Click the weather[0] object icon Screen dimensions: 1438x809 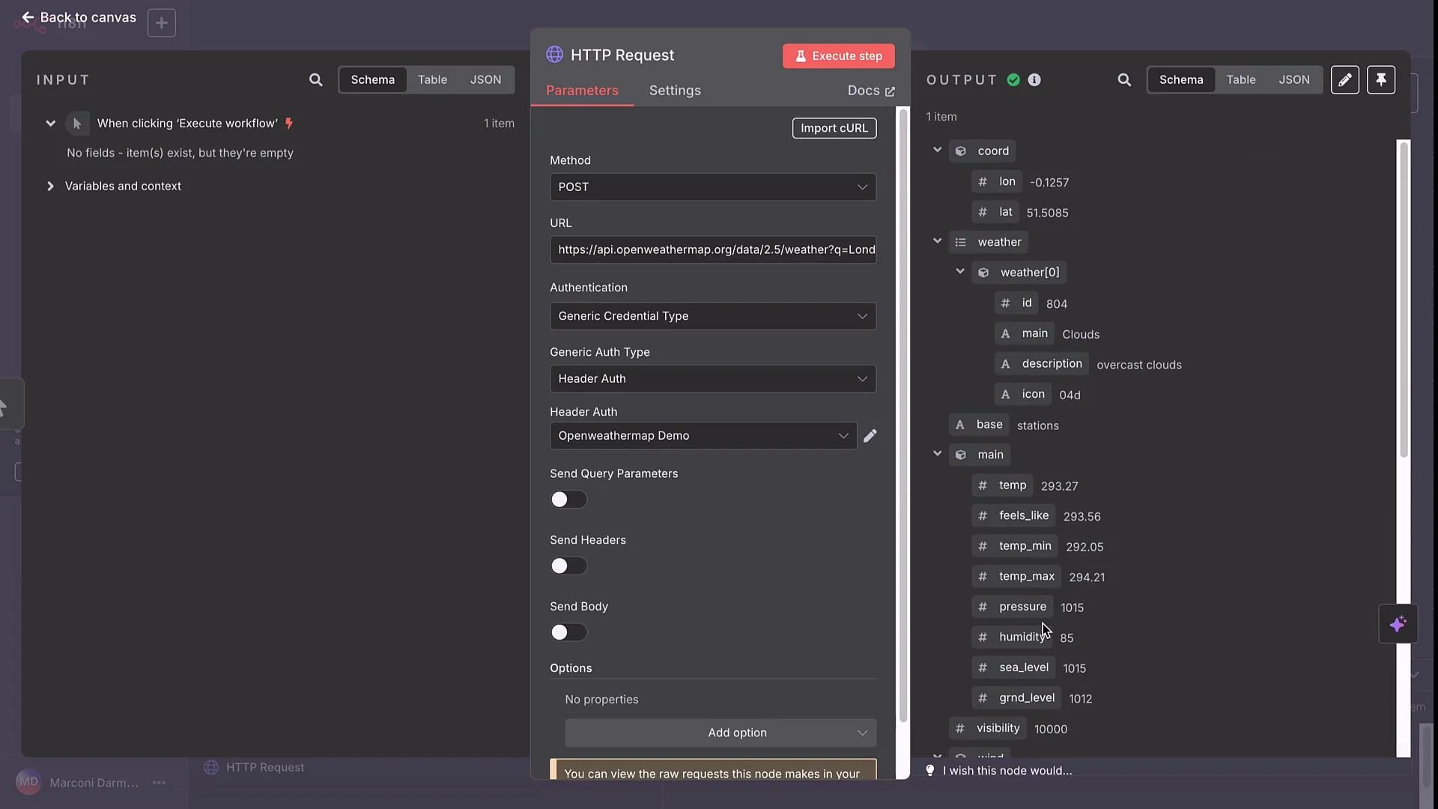point(983,273)
